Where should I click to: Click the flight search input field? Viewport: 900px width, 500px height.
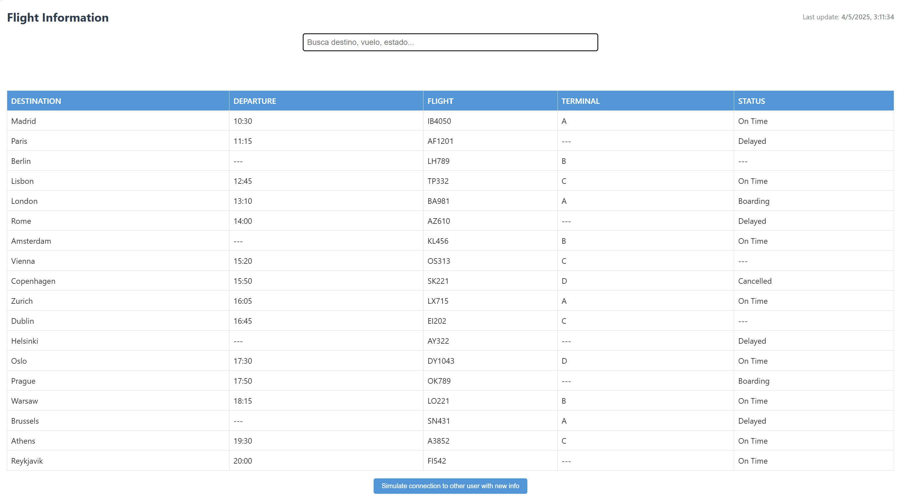coord(450,42)
